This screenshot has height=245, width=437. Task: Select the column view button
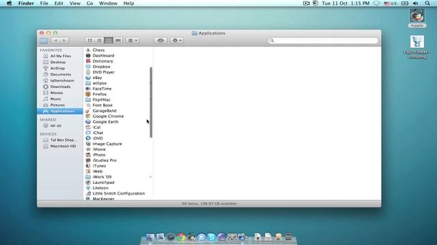(109, 41)
